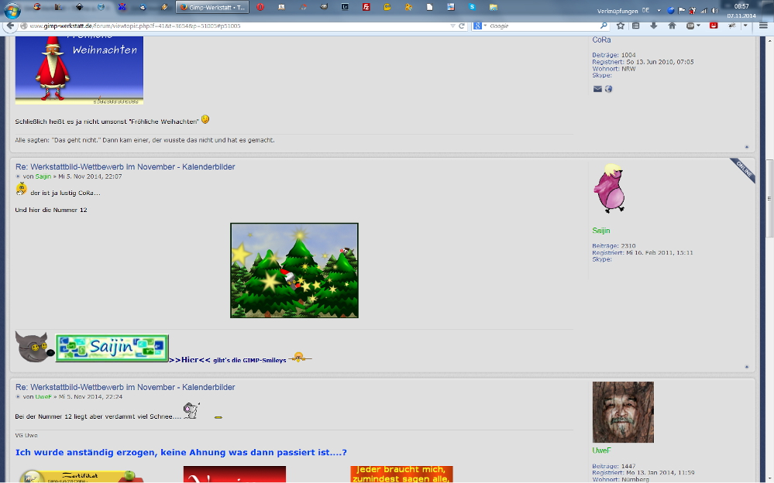Click the volume speaker tray icon
This screenshot has height=483, width=774.
point(715,10)
